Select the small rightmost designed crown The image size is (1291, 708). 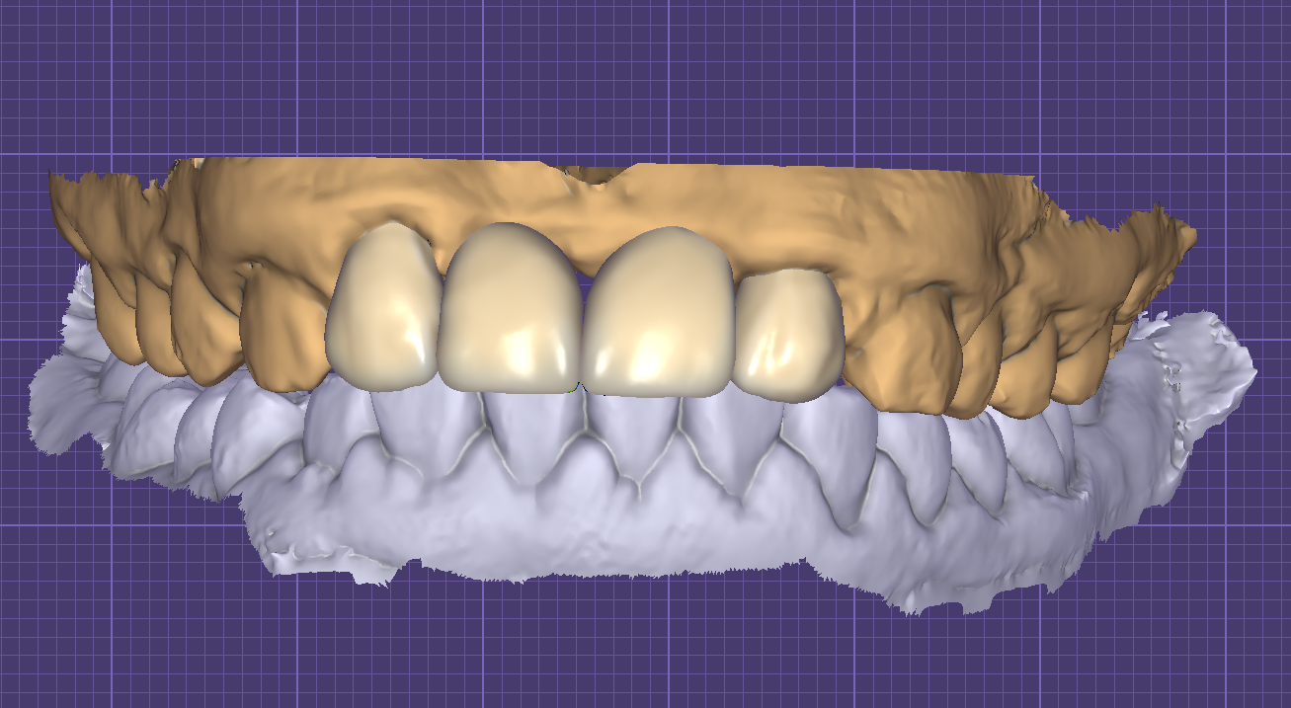click(x=787, y=334)
